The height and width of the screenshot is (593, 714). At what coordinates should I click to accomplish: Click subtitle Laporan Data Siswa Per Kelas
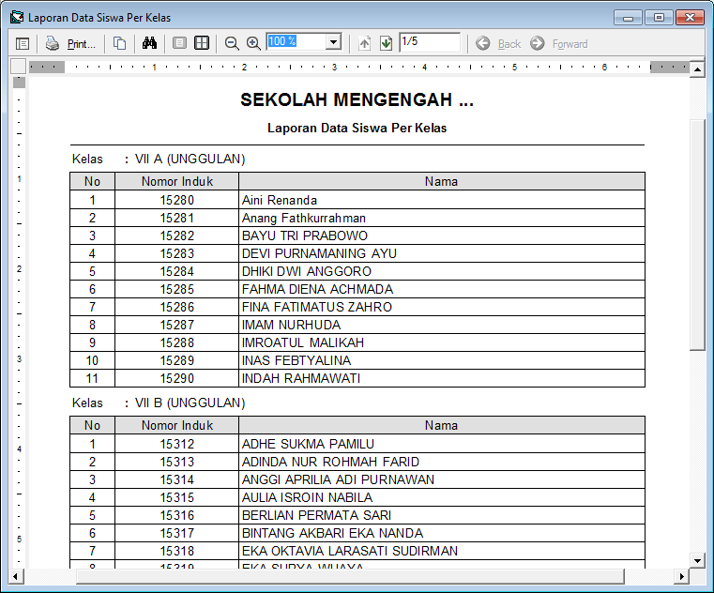[357, 128]
